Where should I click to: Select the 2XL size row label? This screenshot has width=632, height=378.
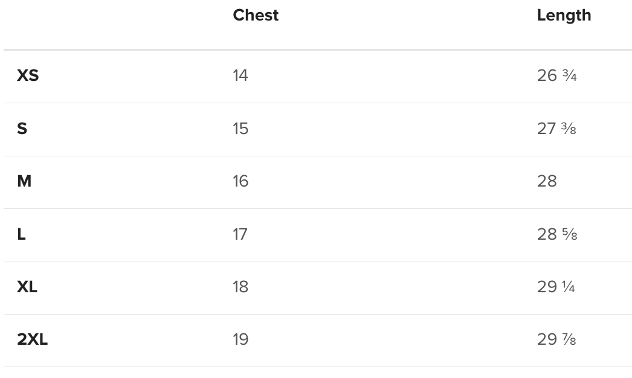(x=33, y=339)
